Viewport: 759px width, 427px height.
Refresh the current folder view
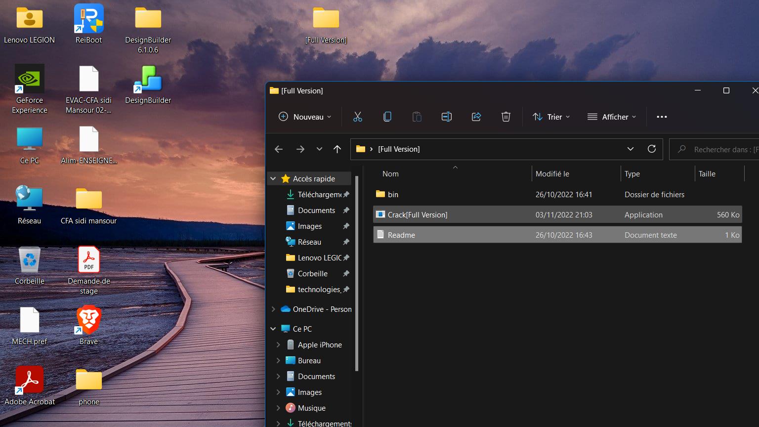[652, 149]
